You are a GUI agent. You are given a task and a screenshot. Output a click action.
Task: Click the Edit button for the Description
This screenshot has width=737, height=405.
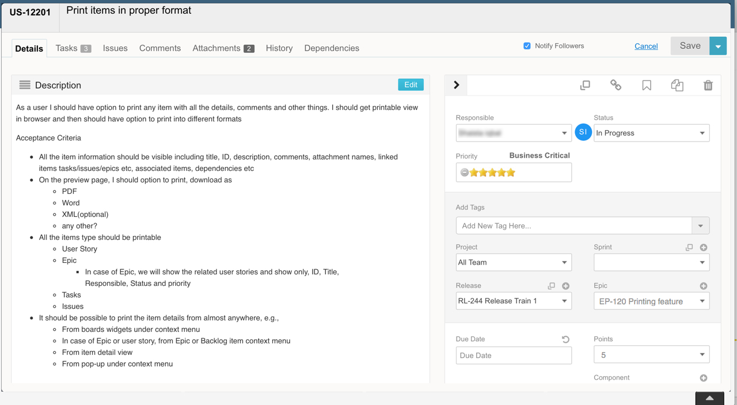coord(411,84)
